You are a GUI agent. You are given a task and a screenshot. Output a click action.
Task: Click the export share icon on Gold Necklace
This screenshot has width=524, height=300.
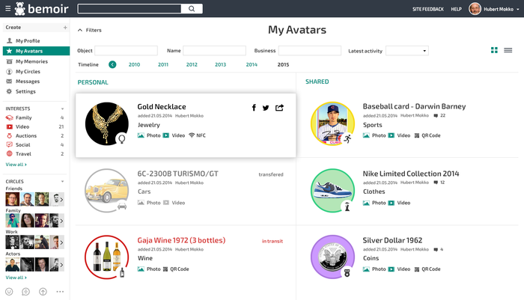(279, 108)
